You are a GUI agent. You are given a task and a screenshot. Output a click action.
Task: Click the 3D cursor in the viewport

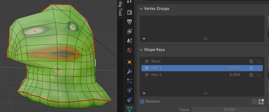point(58,69)
